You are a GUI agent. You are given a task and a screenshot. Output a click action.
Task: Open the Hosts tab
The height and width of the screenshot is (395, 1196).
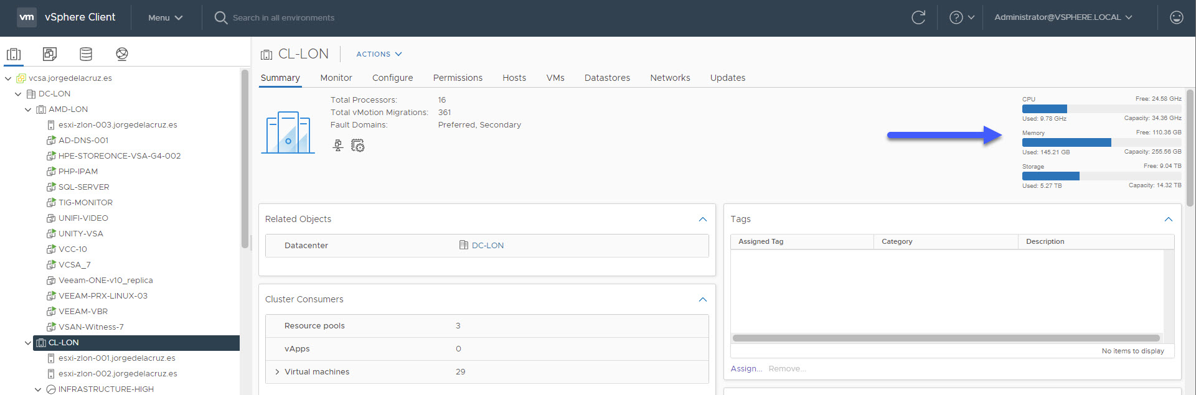click(514, 78)
